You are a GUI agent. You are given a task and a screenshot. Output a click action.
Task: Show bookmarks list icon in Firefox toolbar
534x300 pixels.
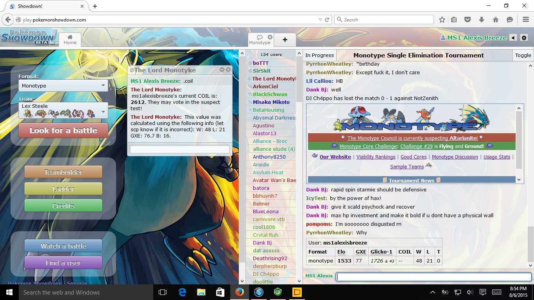(x=454, y=20)
